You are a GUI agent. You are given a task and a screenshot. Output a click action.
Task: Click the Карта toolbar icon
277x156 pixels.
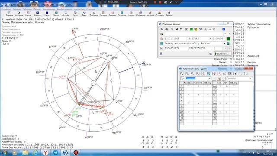(x=28, y=14)
